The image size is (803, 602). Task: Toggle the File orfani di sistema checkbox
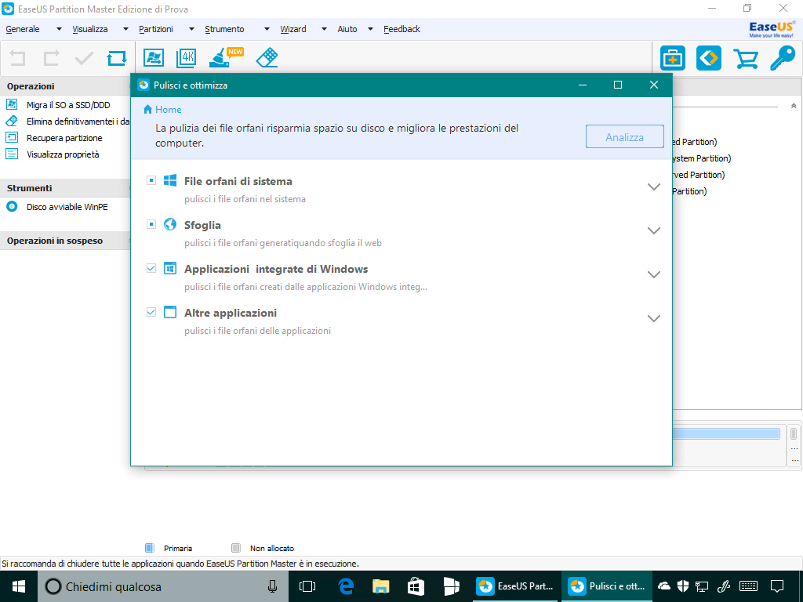(x=151, y=180)
